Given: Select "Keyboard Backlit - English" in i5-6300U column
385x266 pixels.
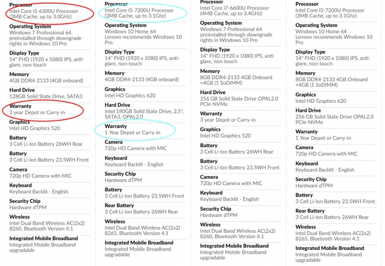Looking at the screenshot, I should pos(39,192).
